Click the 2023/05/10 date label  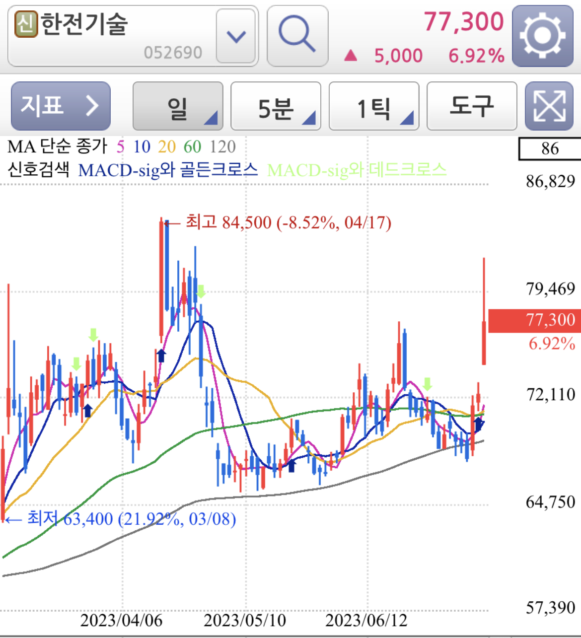click(x=245, y=620)
